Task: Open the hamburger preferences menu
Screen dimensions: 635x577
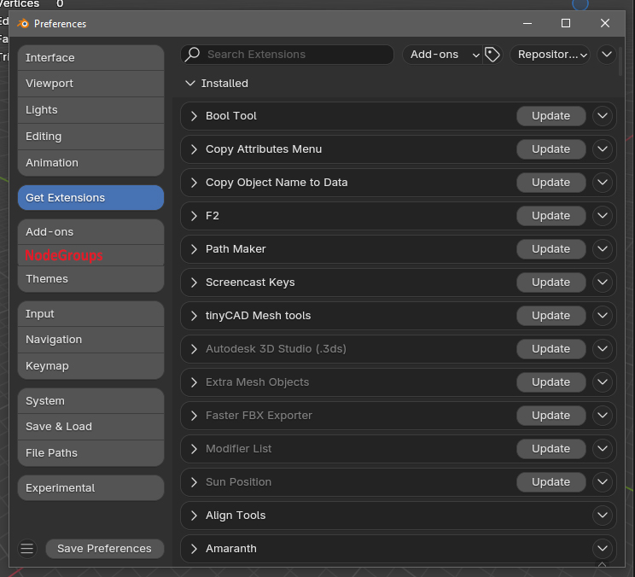Action: coord(27,549)
